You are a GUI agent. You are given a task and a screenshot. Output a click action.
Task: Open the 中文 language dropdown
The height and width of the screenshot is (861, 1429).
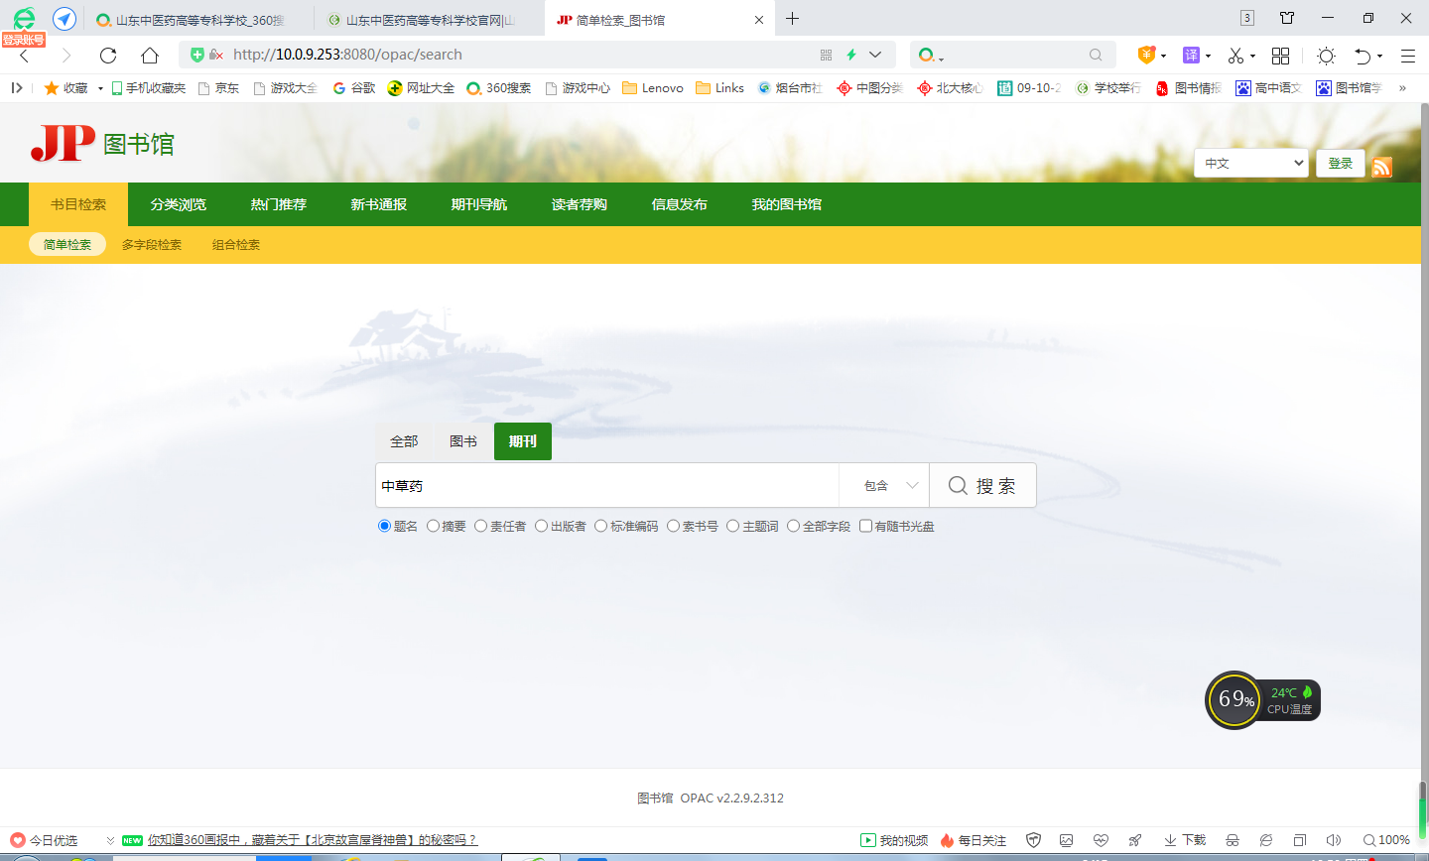click(1250, 164)
